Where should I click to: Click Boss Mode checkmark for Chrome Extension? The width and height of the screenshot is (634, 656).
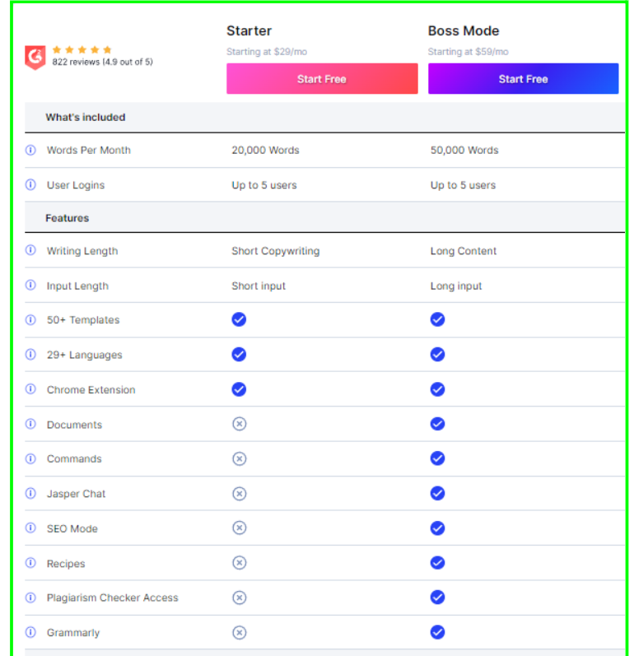(x=437, y=389)
